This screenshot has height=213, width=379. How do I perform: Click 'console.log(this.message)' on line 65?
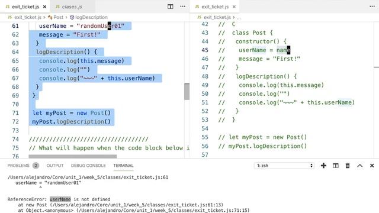click(82, 61)
